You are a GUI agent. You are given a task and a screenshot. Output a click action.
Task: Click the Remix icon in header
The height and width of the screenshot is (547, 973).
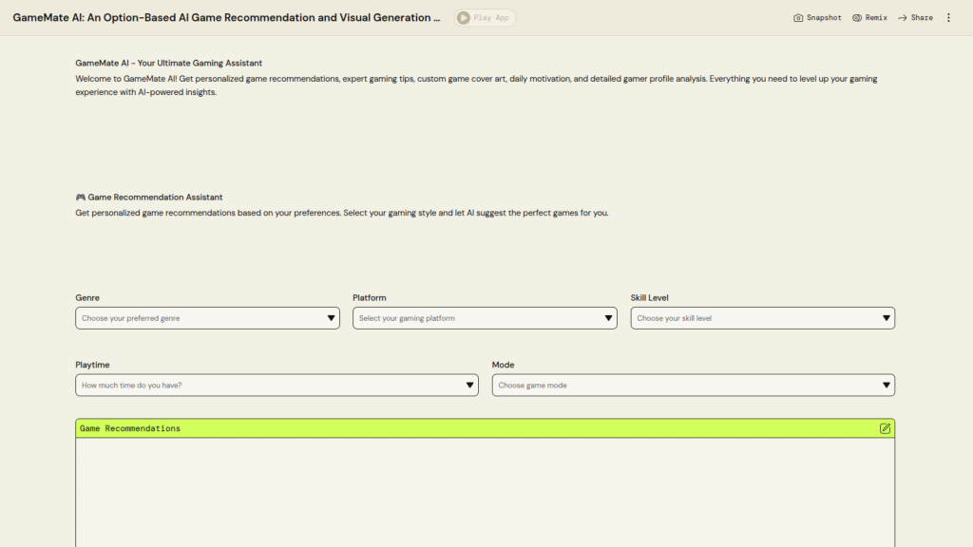pyautogui.click(x=857, y=18)
